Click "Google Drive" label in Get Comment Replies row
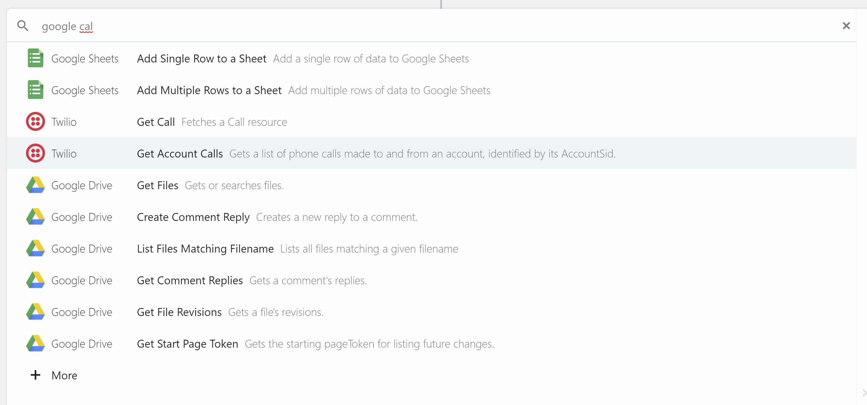 coord(82,280)
